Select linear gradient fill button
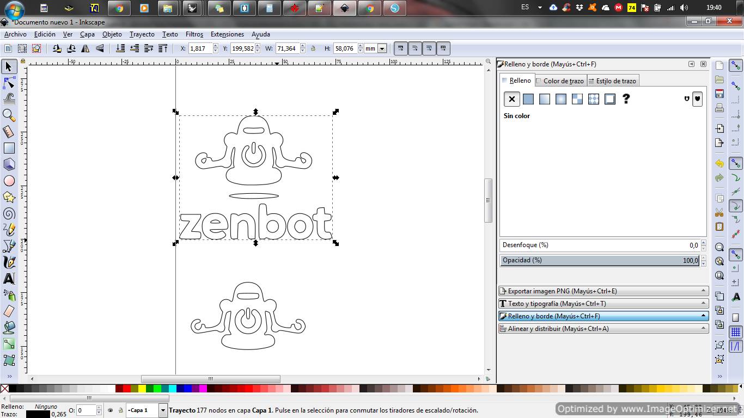744x418 pixels. [545, 99]
